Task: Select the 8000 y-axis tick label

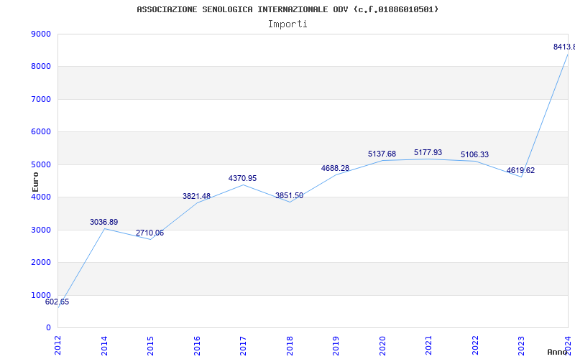Action: [x=41, y=67]
